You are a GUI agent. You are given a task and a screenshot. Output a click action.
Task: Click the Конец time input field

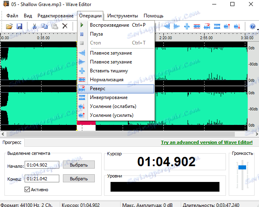coord(42,178)
